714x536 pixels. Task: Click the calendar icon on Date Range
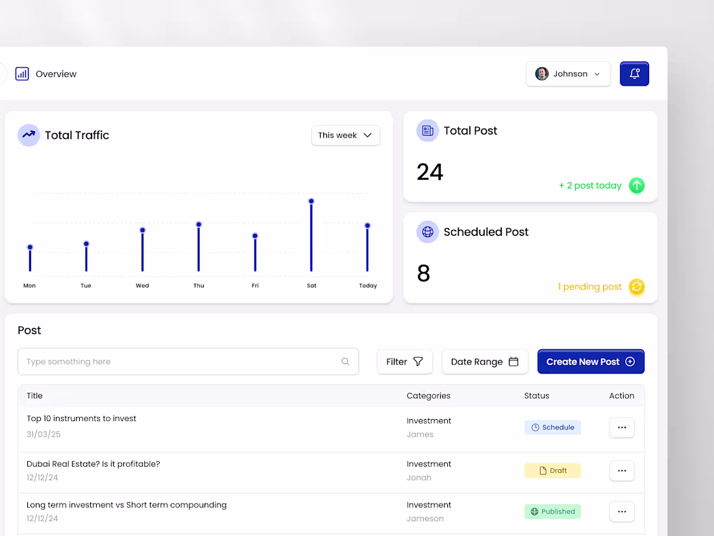point(513,361)
